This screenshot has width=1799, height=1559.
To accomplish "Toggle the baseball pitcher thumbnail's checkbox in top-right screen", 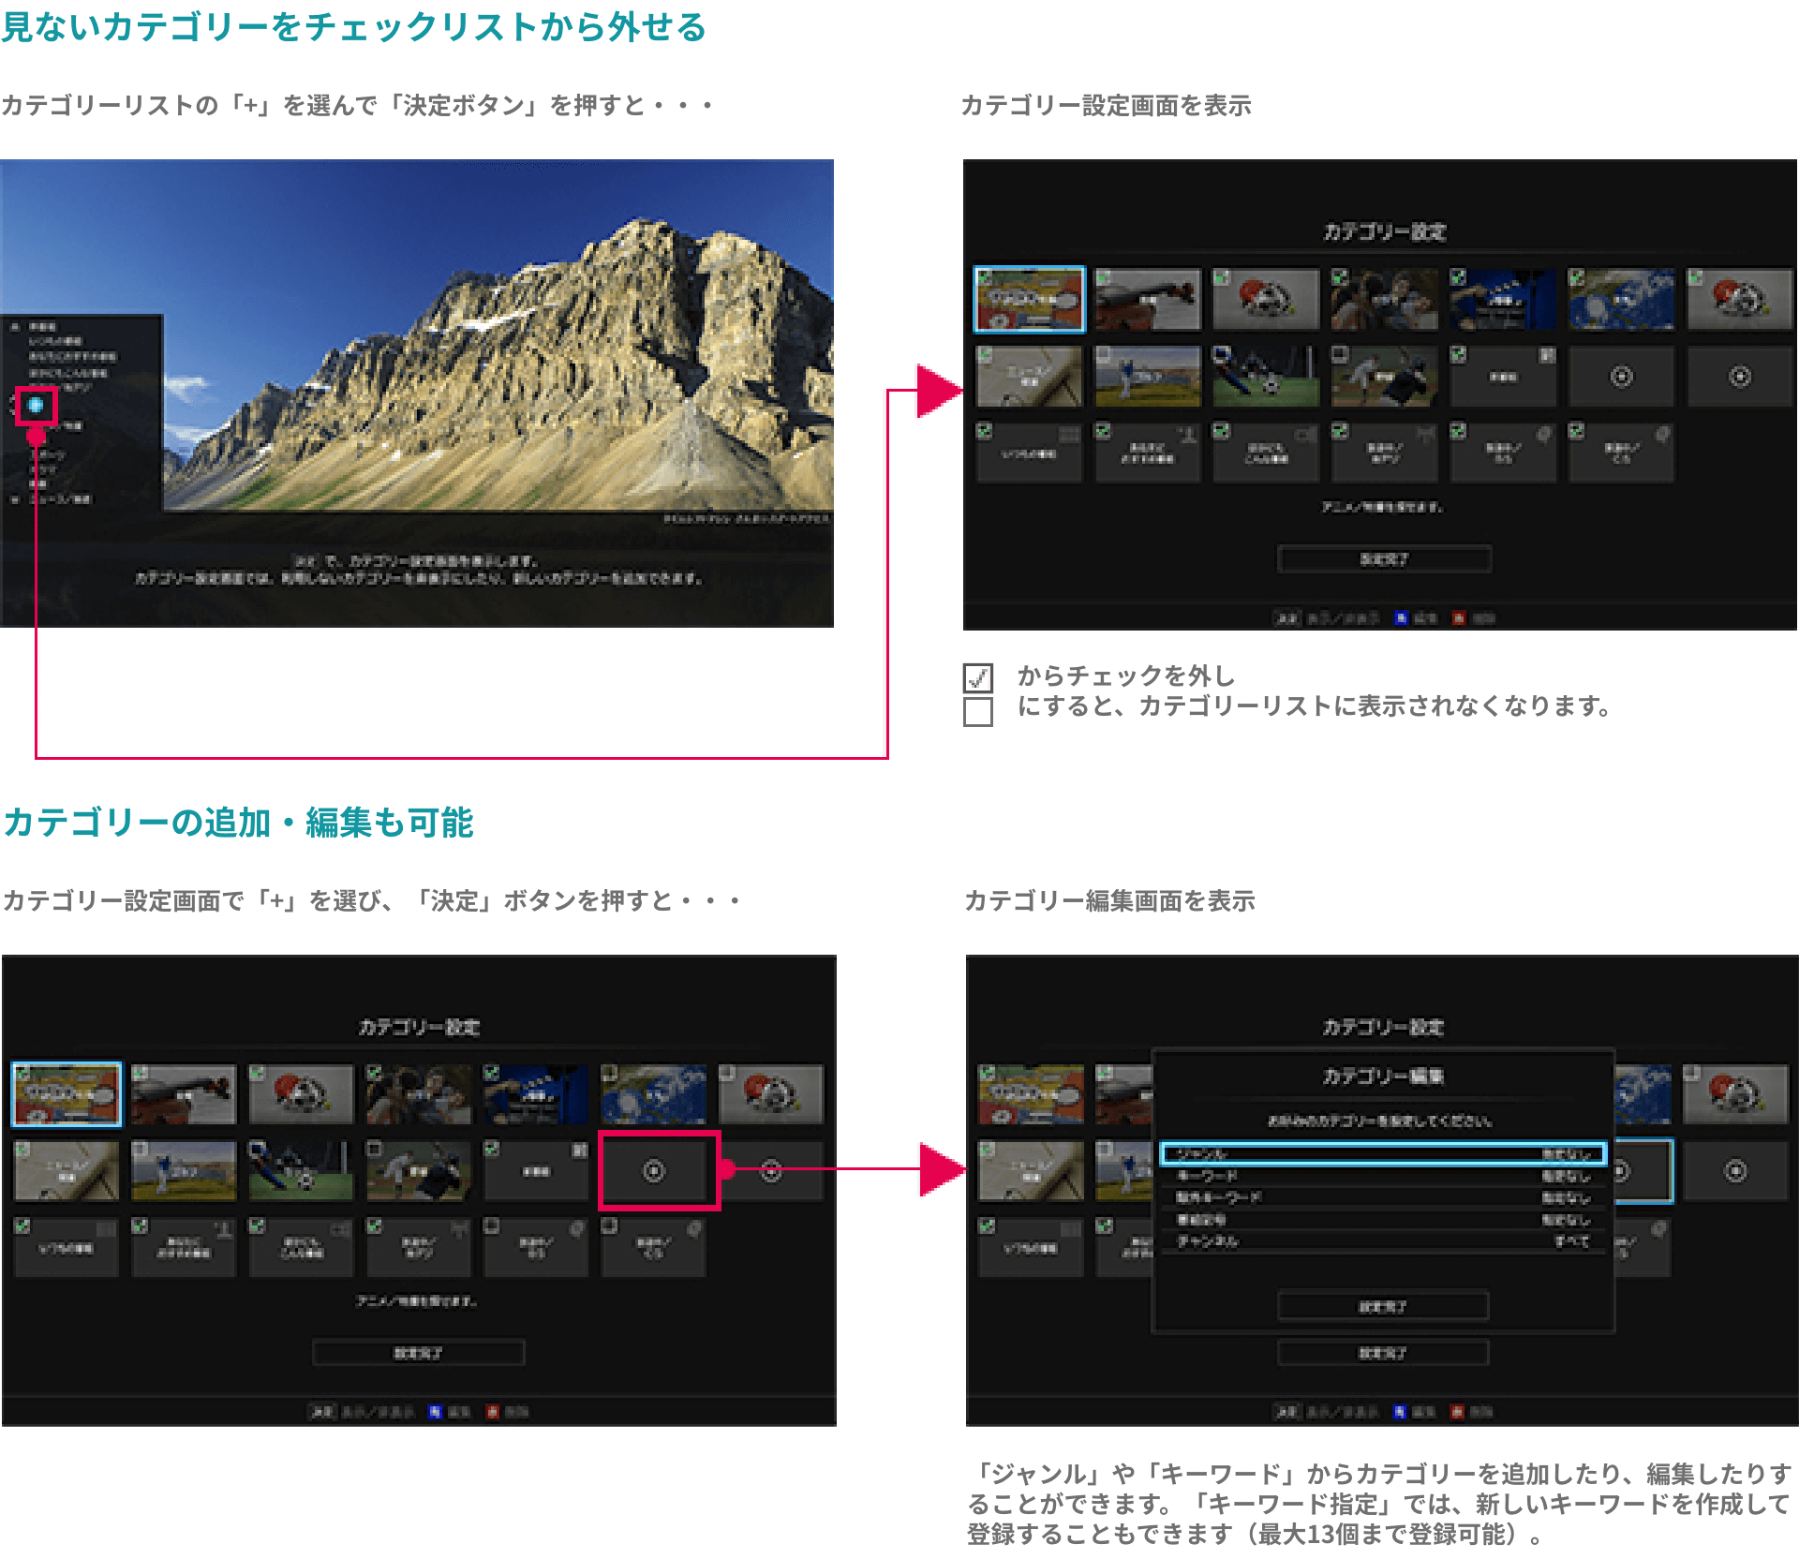I will click(1341, 355).
